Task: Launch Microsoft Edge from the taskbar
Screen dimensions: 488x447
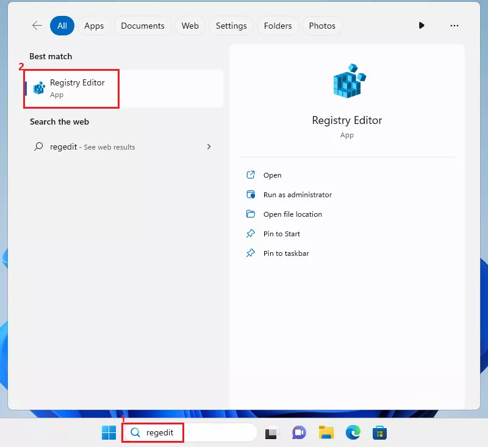Action: pyautogui.click(x=353, y=433)
